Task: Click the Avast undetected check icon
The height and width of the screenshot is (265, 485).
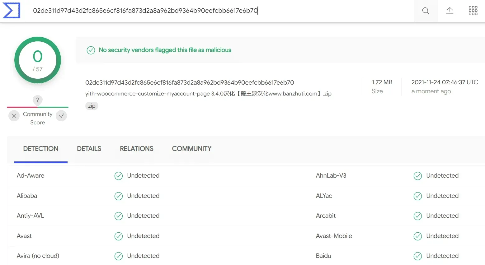Action: pyautogui.click(x=119, y=236)
